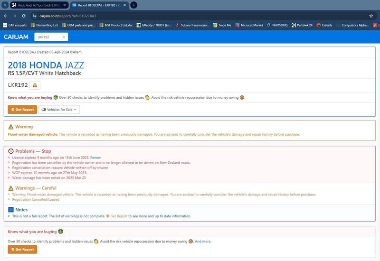This screenshot has width=380, height=261.
Task: Open the Microcat Market bookmark
Action: tap(249, 25)
